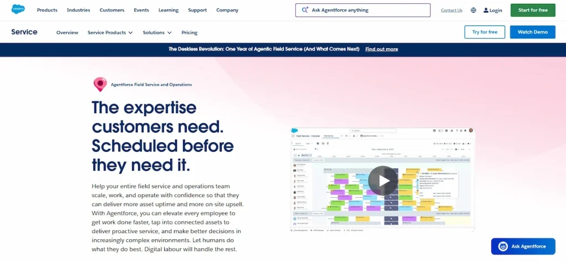
Task: Click the Service section heading
Action: tap(24, 32)
